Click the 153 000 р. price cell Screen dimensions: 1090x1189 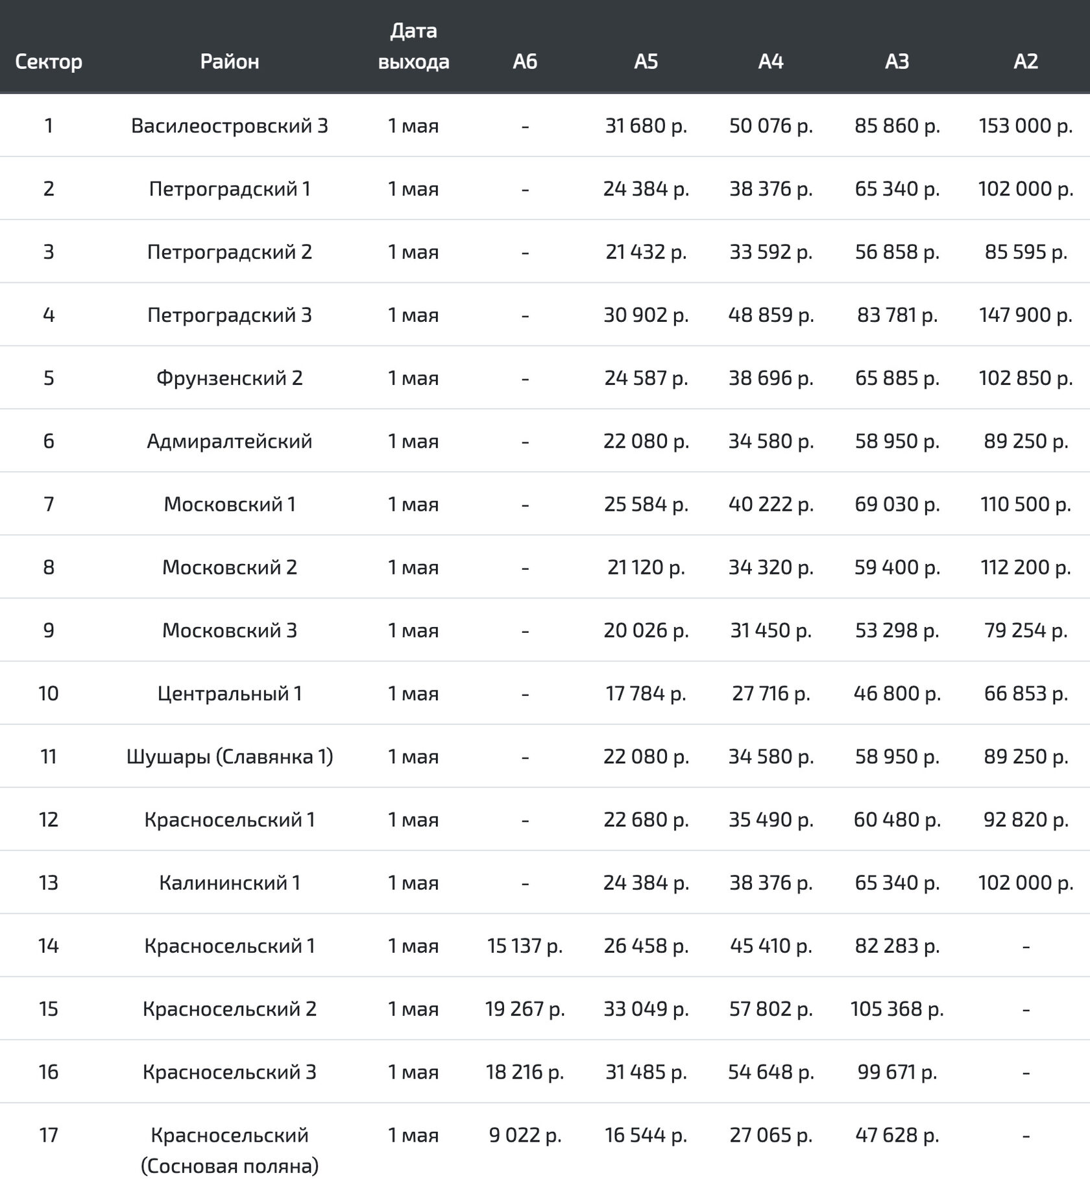click(x=1026, y=126)
